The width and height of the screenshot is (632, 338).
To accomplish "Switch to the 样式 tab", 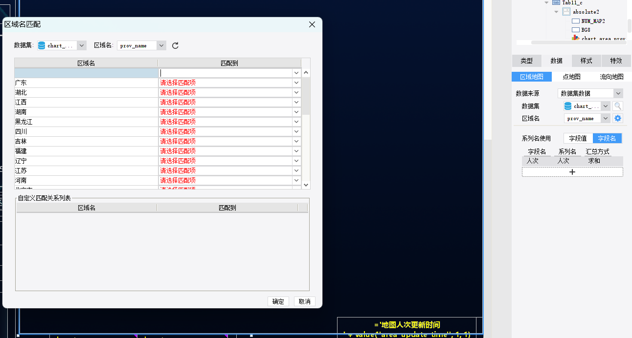I will [x=586, y=61].
